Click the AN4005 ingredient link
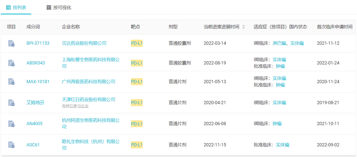The height and width of the screenshot is (157, 357). (x=34, y=124)
